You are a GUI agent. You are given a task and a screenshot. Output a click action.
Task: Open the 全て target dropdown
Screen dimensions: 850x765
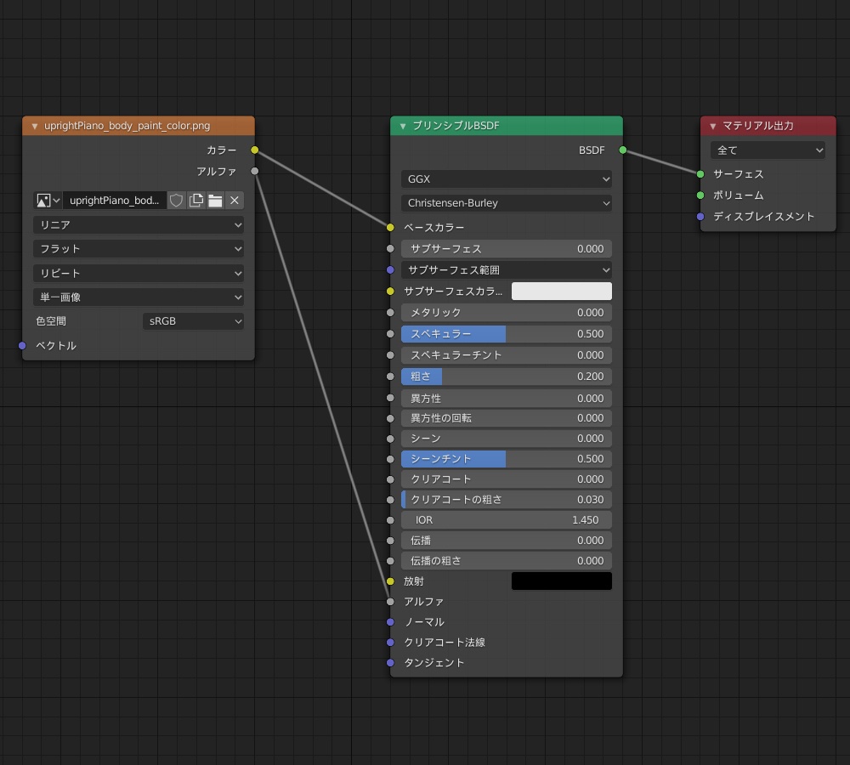(x=768, y=150)
